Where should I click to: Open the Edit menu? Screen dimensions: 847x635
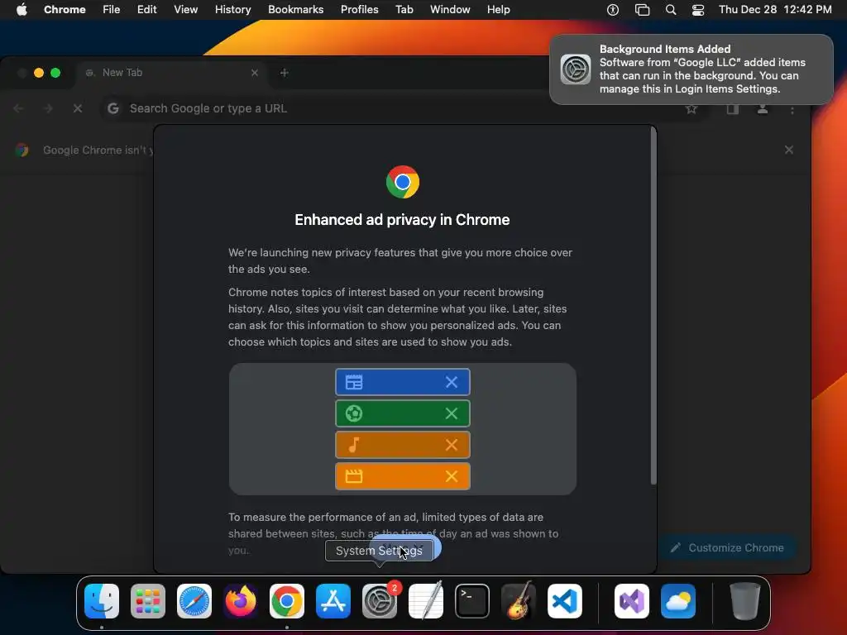coord(147,10)
